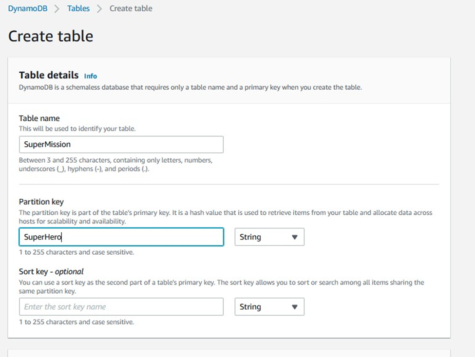
Task: Open the DynamoDB breadcrumb link
Action: pyautogui.click(x=28, y=8)
